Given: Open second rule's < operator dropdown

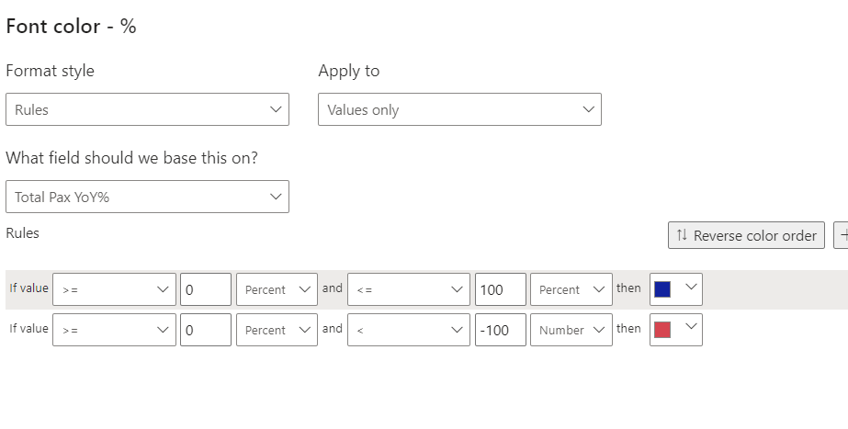Looking at the screenshot, I should tap(409, 330).
